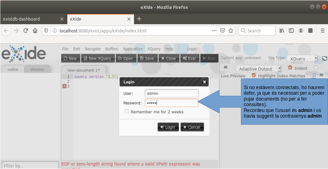Click the plus icon near Highlight Index Matches
Viewport: 328px width, 169px height.
point(314,76)
